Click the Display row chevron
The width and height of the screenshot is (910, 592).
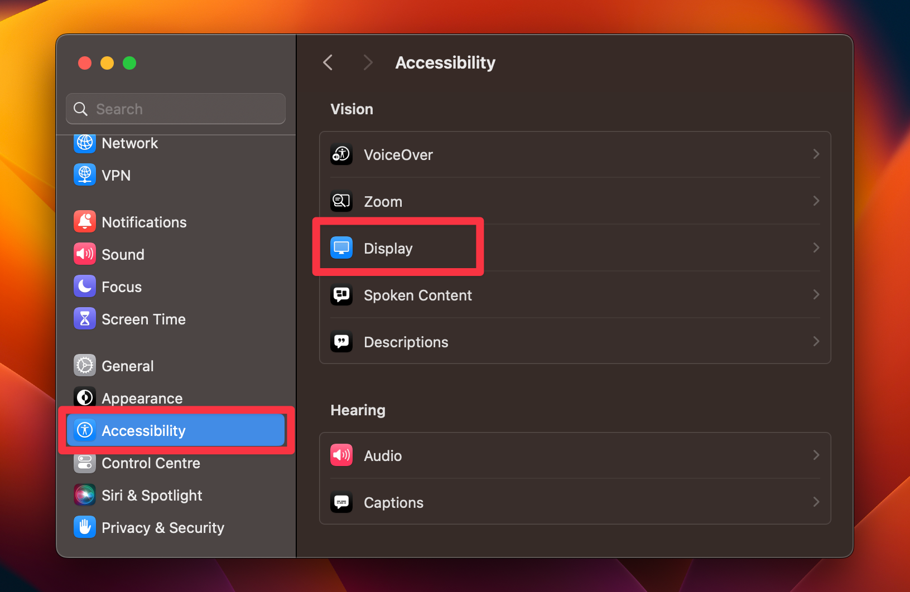click(x=816, y=248)
